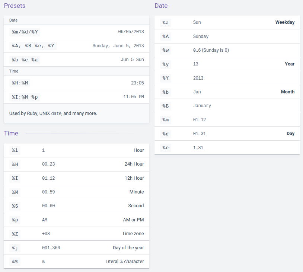Click the Time section heading
Viewport: 303px width, 272px height.
coord(11,133)
